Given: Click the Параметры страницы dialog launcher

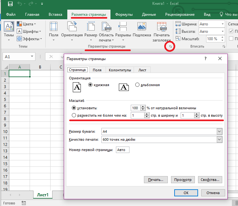Looking at the screenshot, I should tap(170, 47).
